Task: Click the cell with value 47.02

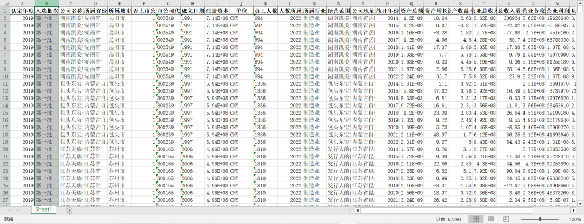Action: 436,90
